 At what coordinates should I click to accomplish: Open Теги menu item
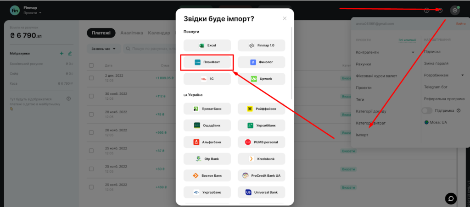(360, 99)
